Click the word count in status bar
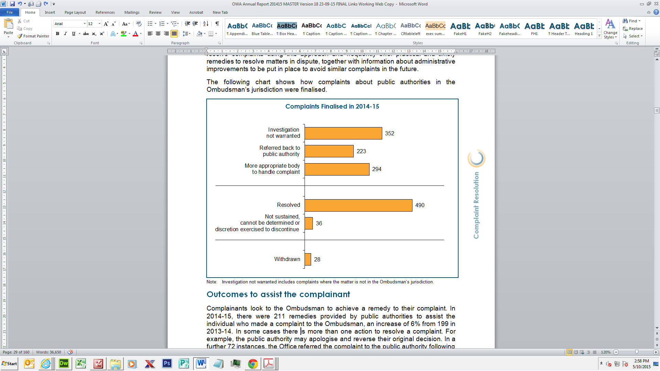The width and height of the screenshot is (660, 371). pos(48,352)
